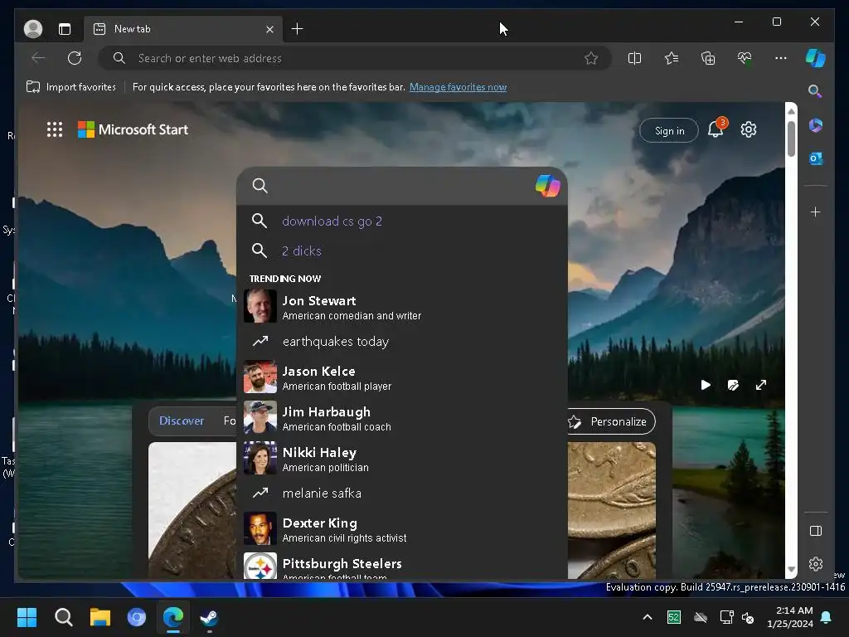Close the New tab tab
The height and width of the screenshot is (637, 849).
click(269, 29)
